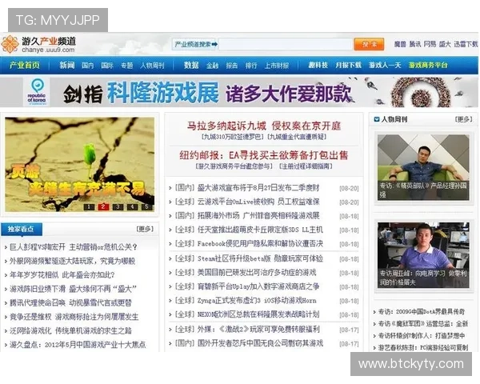This screenshot has width=480, height=384.
Task: Open news 盛大游戏宣布将于8月27日发布二季度财
Action: [x=258, y=188]
